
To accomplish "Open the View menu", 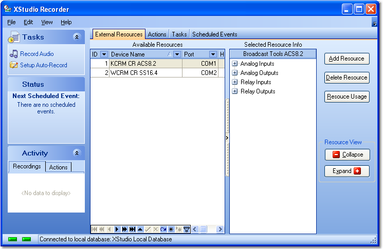I will pyautogui.click(x=47, y=22).
